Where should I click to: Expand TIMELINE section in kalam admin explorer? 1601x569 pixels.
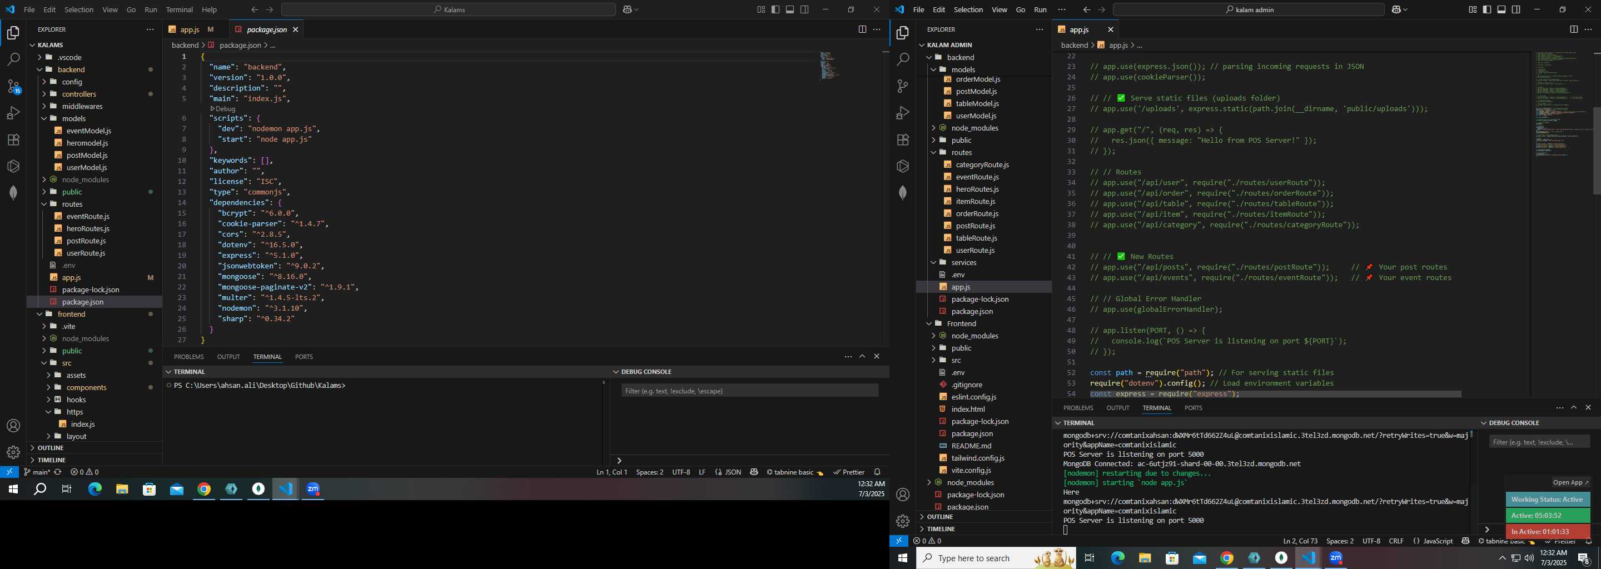click(x=984, y=529)
